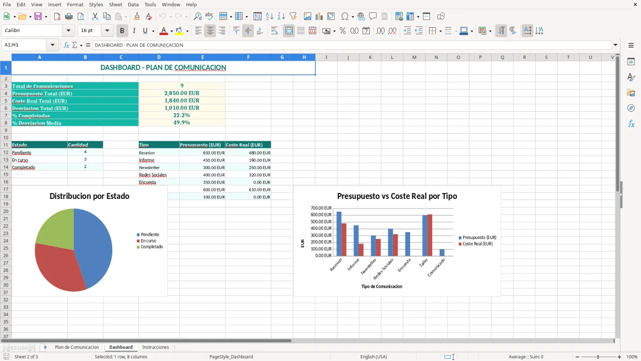Open the font color dropdown arrow
Viewport: 641px width, 361px height.
click(x=171, y=31)
